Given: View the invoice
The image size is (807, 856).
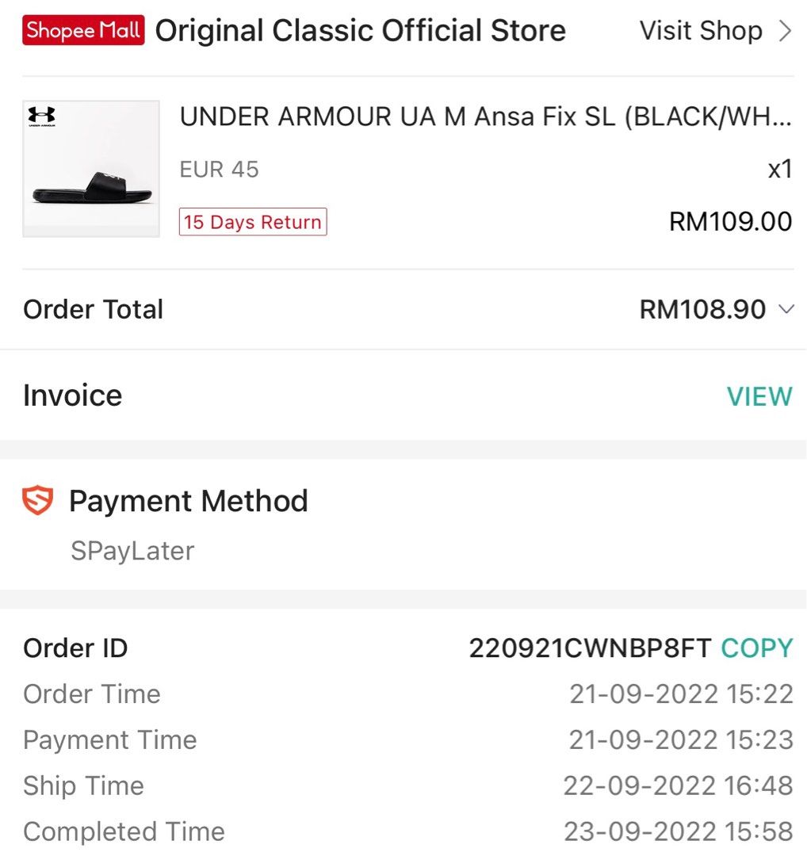Looking at the screenshot, I should 759,396.
